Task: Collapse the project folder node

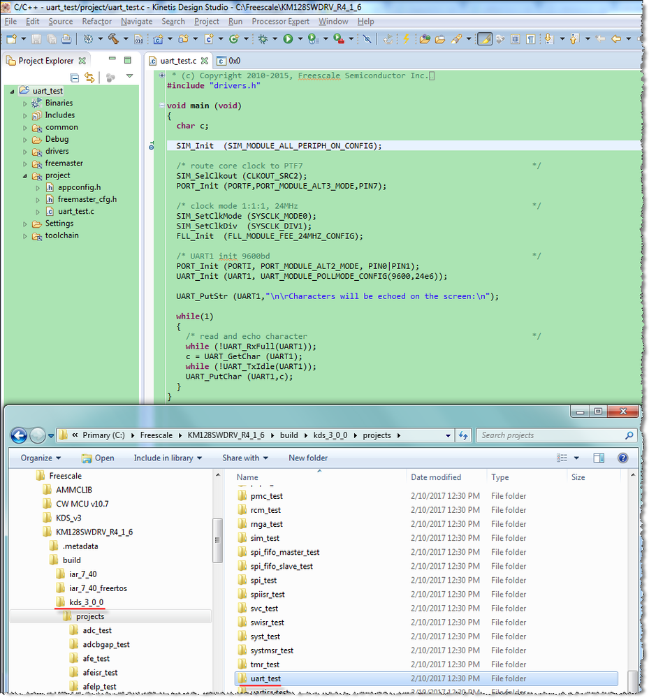Action: point(25,176)
